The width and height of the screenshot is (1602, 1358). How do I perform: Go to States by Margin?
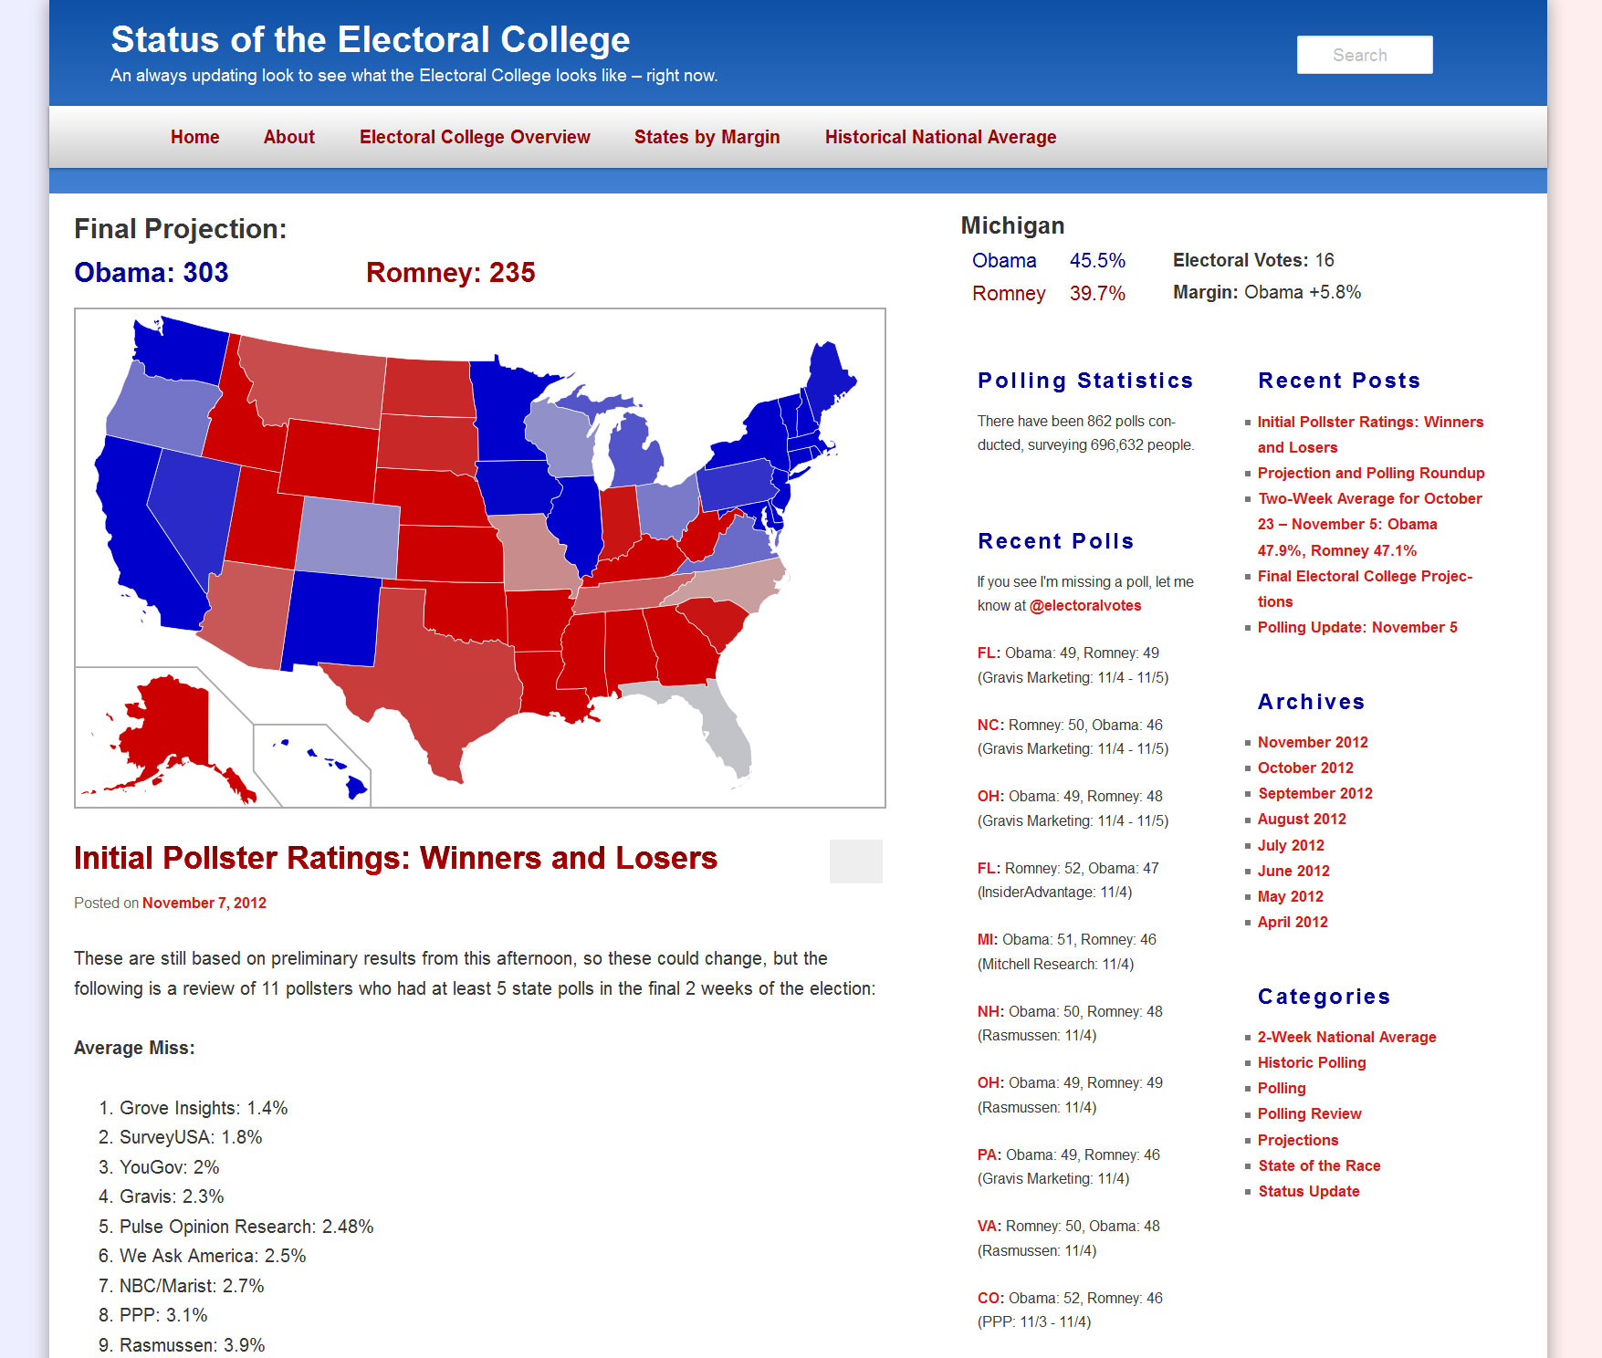707,137
